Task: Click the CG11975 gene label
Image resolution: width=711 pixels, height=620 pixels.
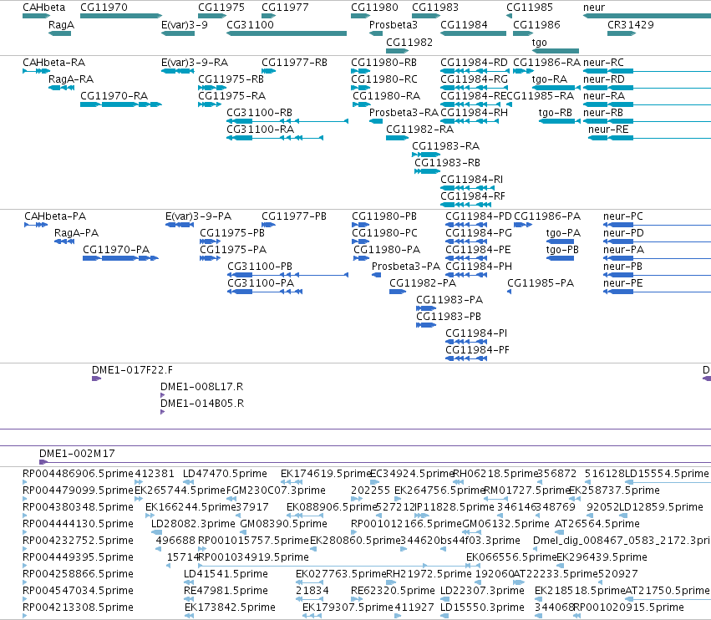Action: [221, 8]
